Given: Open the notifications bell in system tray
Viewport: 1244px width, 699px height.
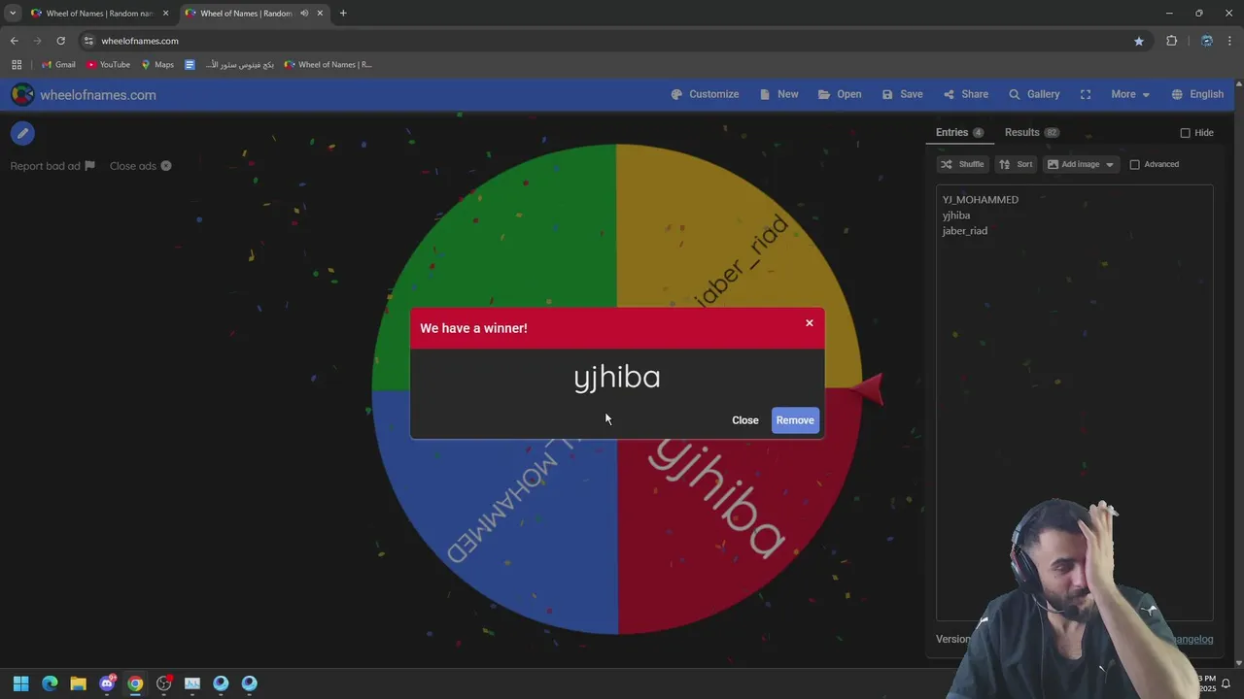Looking at the screenshot, I should [x=1227, y=683].
